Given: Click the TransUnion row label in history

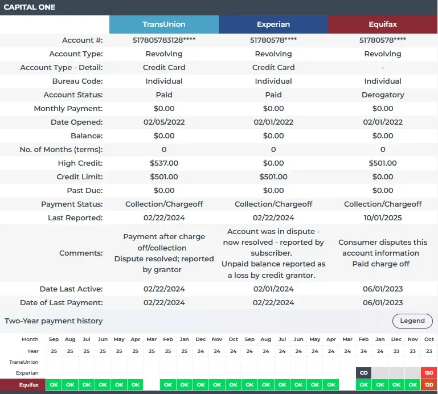Looking at the screenshot, I should click(24, 362).
